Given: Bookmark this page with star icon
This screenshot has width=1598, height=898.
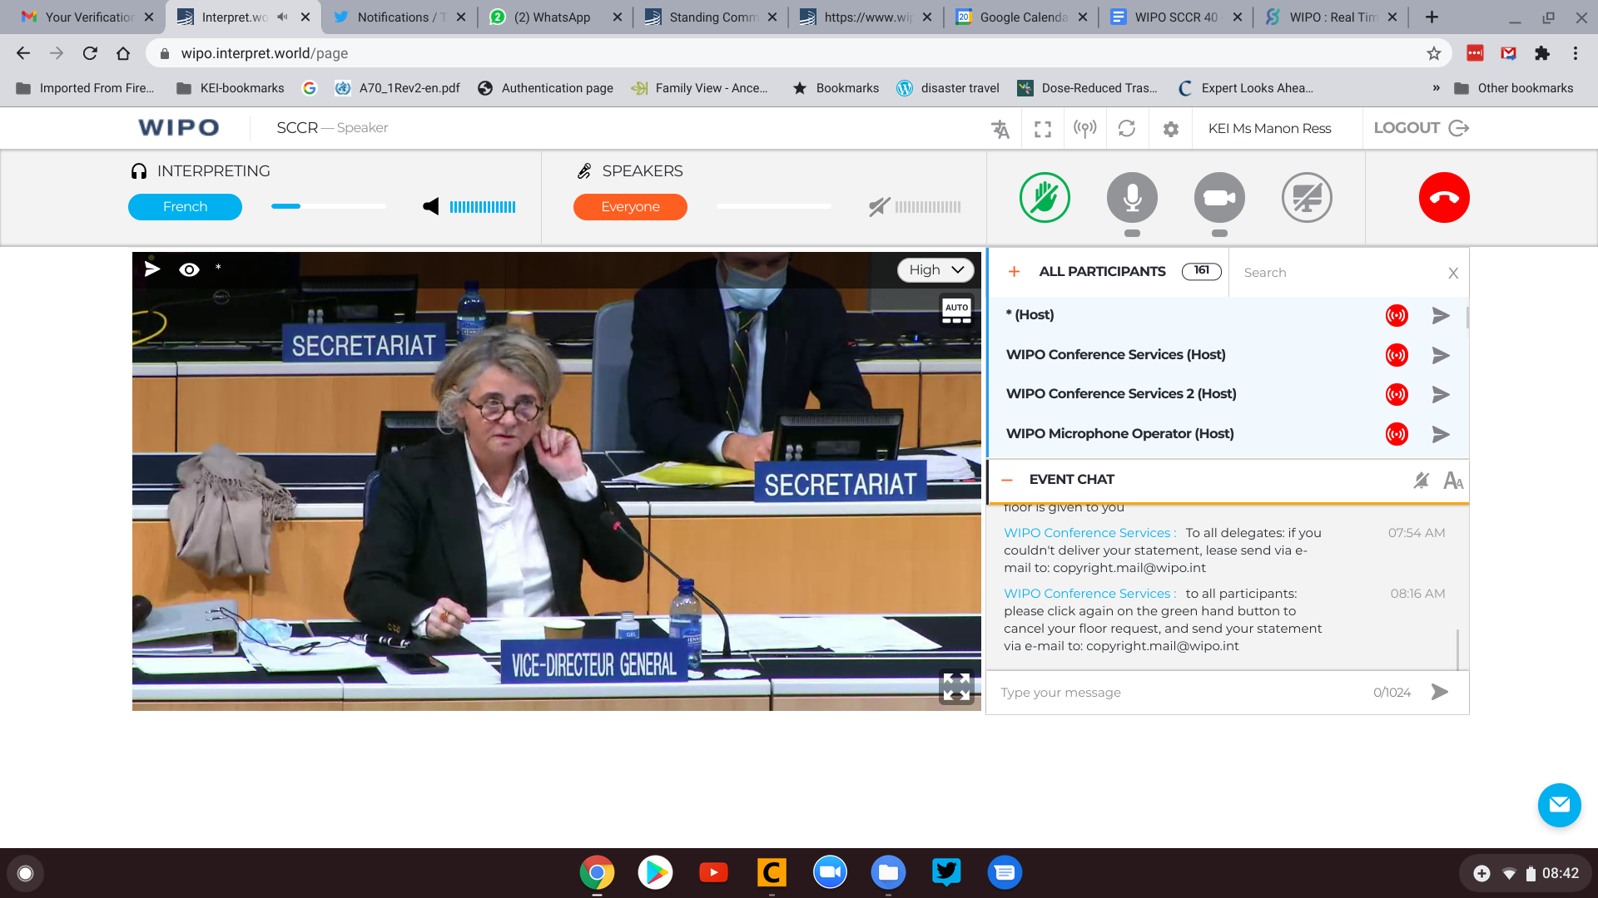Looking at the screenshot, I should point(1433,53).
